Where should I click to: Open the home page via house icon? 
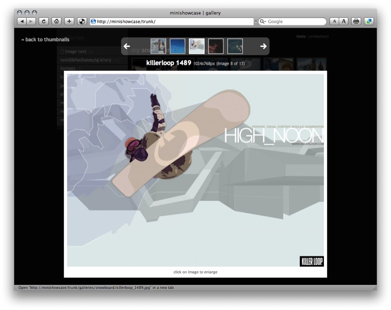56,21
